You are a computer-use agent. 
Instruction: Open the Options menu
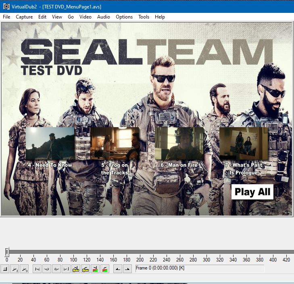(x=124, y=17)
